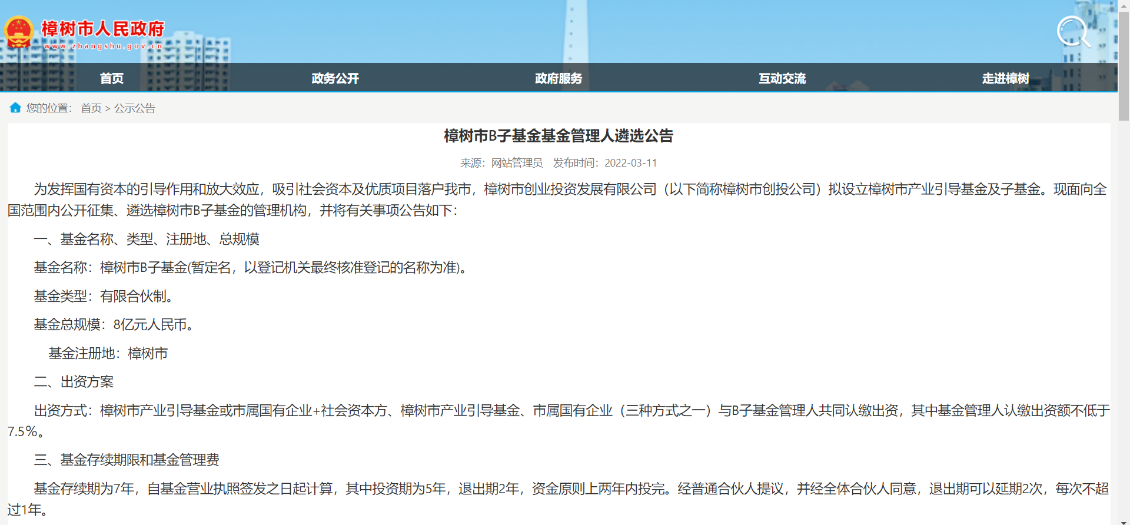Open the 政府服务 navigation menu item
The image size is (1130, 525).
pyautogui.click(x=559, y=78)
